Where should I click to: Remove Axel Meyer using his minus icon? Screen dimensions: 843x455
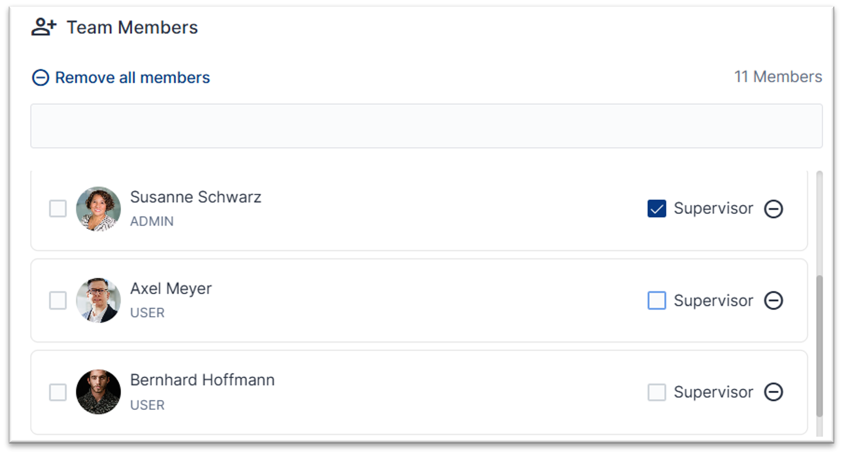(x=774, y=301)
